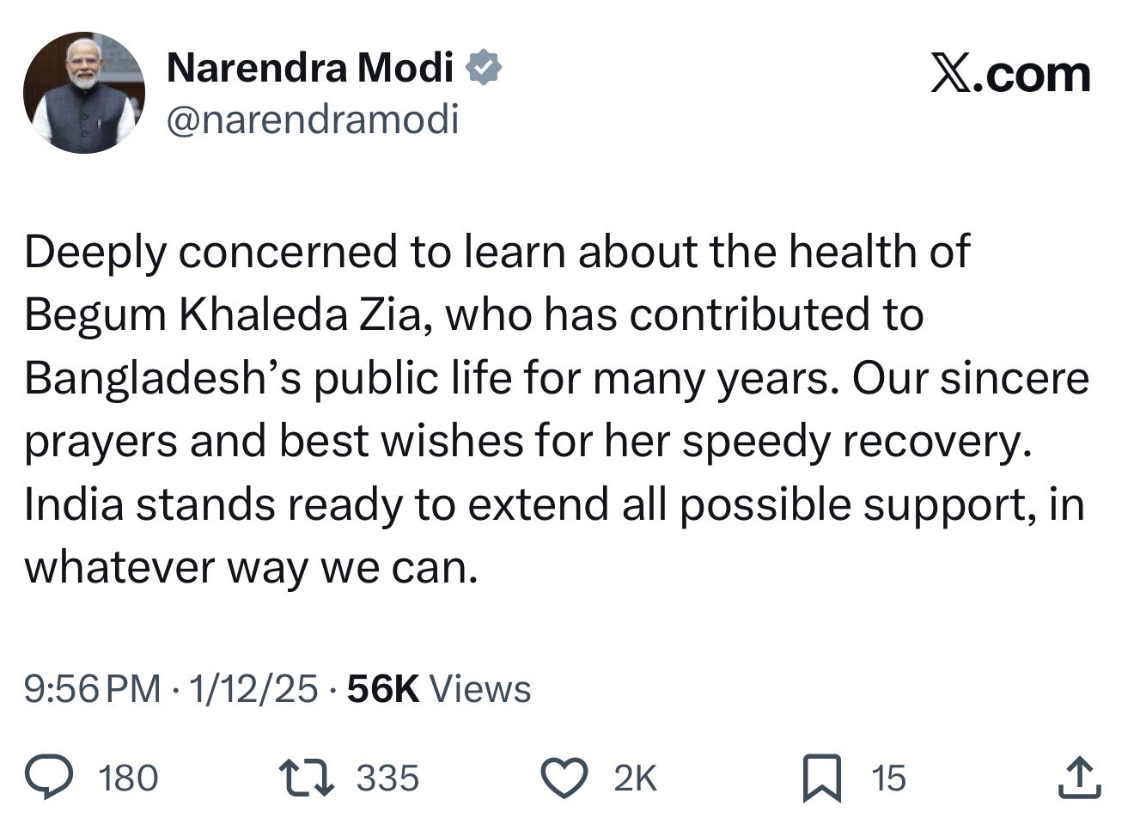This screenshot has height=824, width=1134.
Task: View the 56K Views analytics
Action: click(x=439, y=689)
